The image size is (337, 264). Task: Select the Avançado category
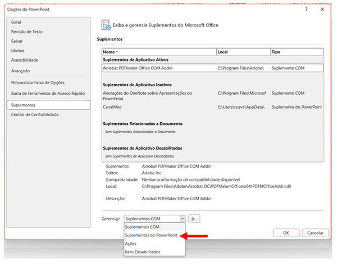pyautogui.click(x=20, y=71)
